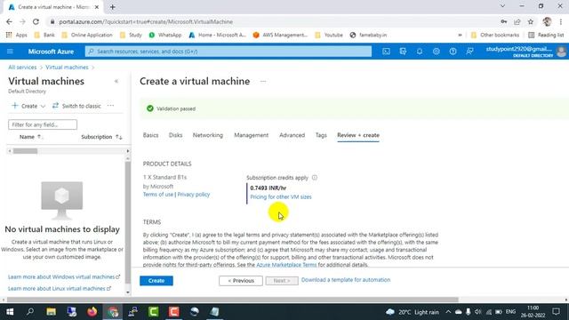This screenshot has width=569, height=320.
Task: Close the Create a virtual machine browser tab
Action: point(97,7)
